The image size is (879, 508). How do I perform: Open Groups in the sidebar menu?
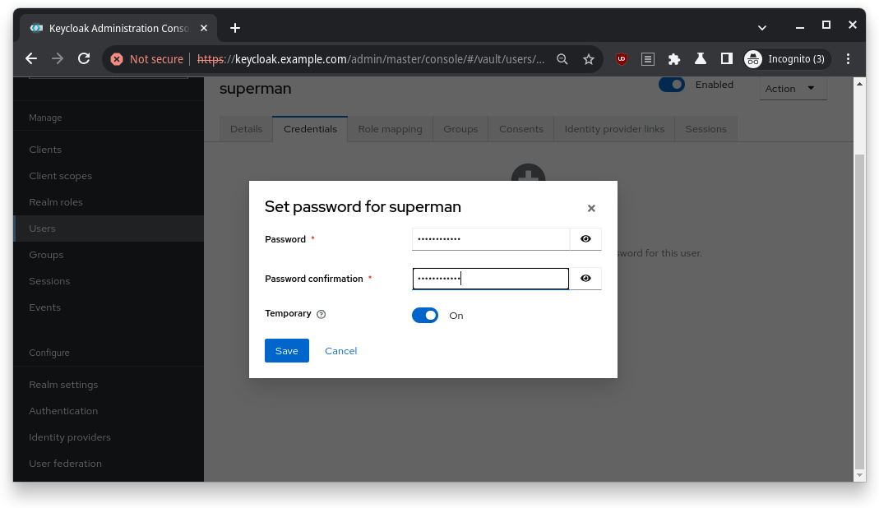(x=109, y=255)
